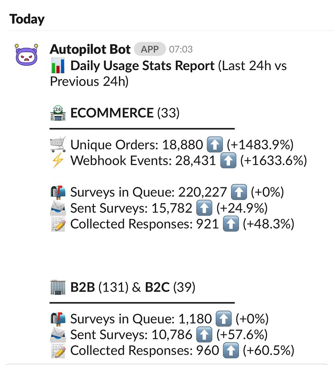This screenshot has height=365, width=334.
Task: Click the memo pencil emoji by 921 responses
Action: point(58,224)
